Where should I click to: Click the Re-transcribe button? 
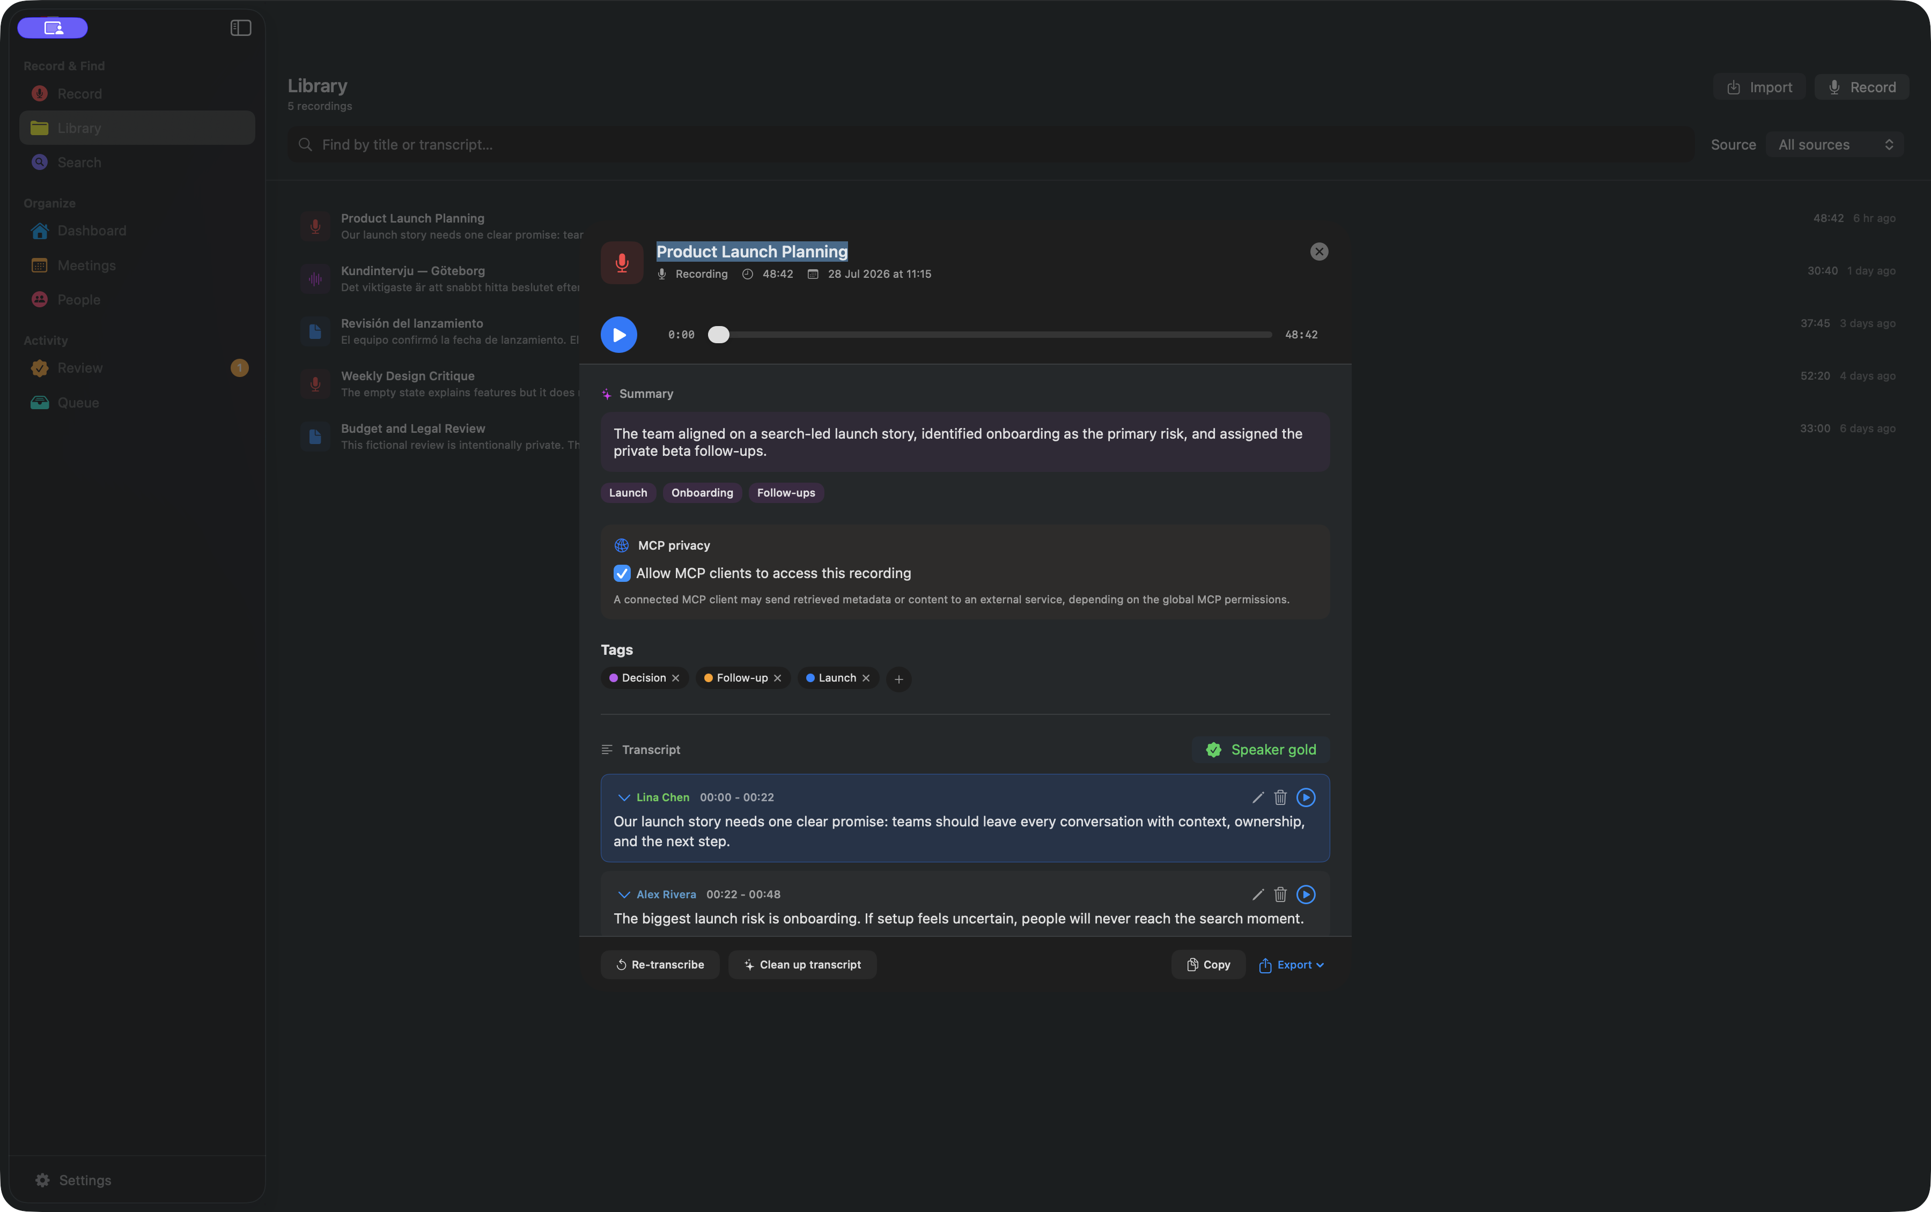tap(660, 965)
